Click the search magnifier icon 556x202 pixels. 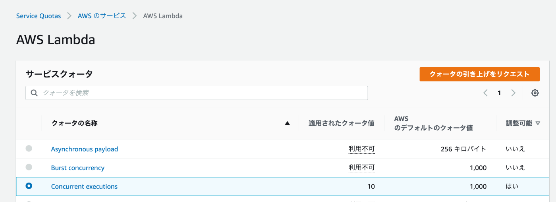34,93
